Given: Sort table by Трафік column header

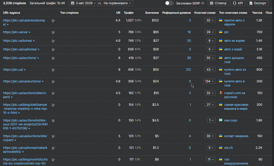Looking at the screenshot, I should pyautogui.click(x=128, y=12).
